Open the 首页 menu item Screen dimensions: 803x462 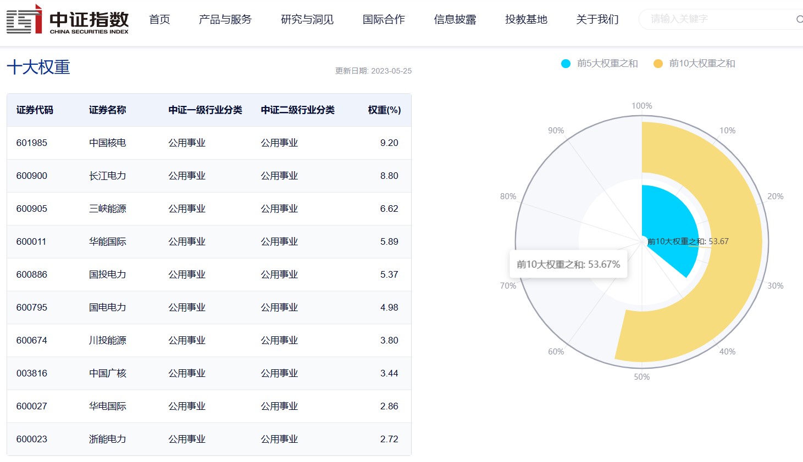[x=160, y=20]
